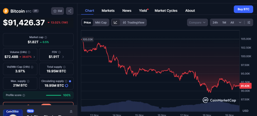This screenshot has height=116, width=257.
Task: Click the FDV info icon
Action: [x=59, y=52]
